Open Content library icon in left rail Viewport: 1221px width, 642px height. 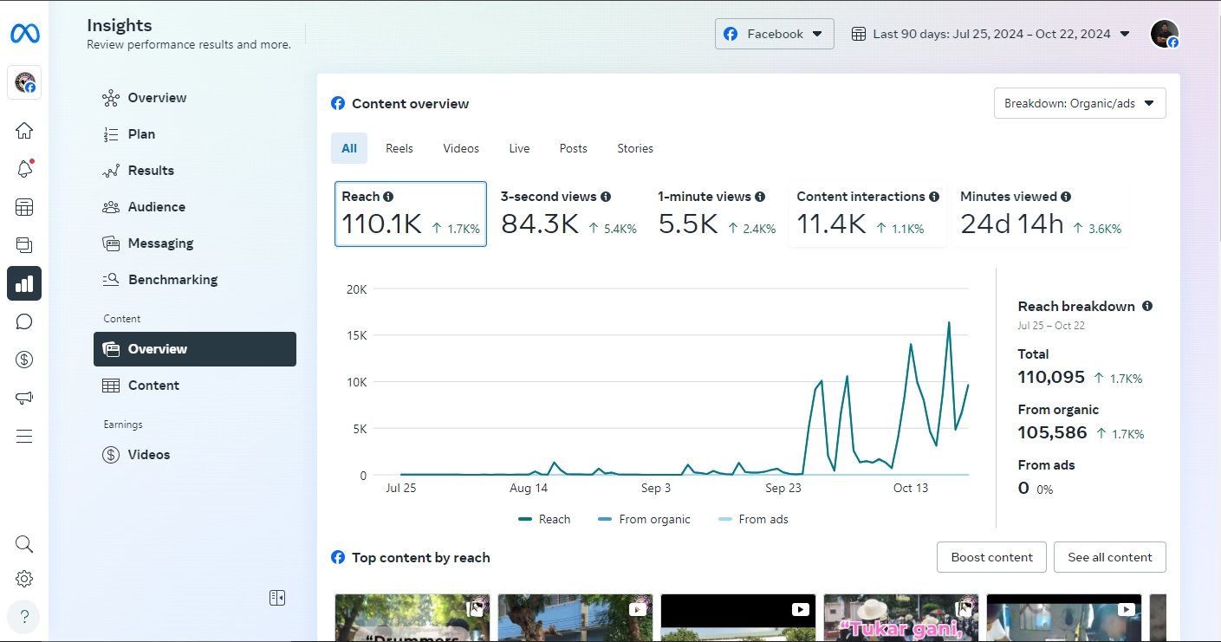[x=24, y=245]
